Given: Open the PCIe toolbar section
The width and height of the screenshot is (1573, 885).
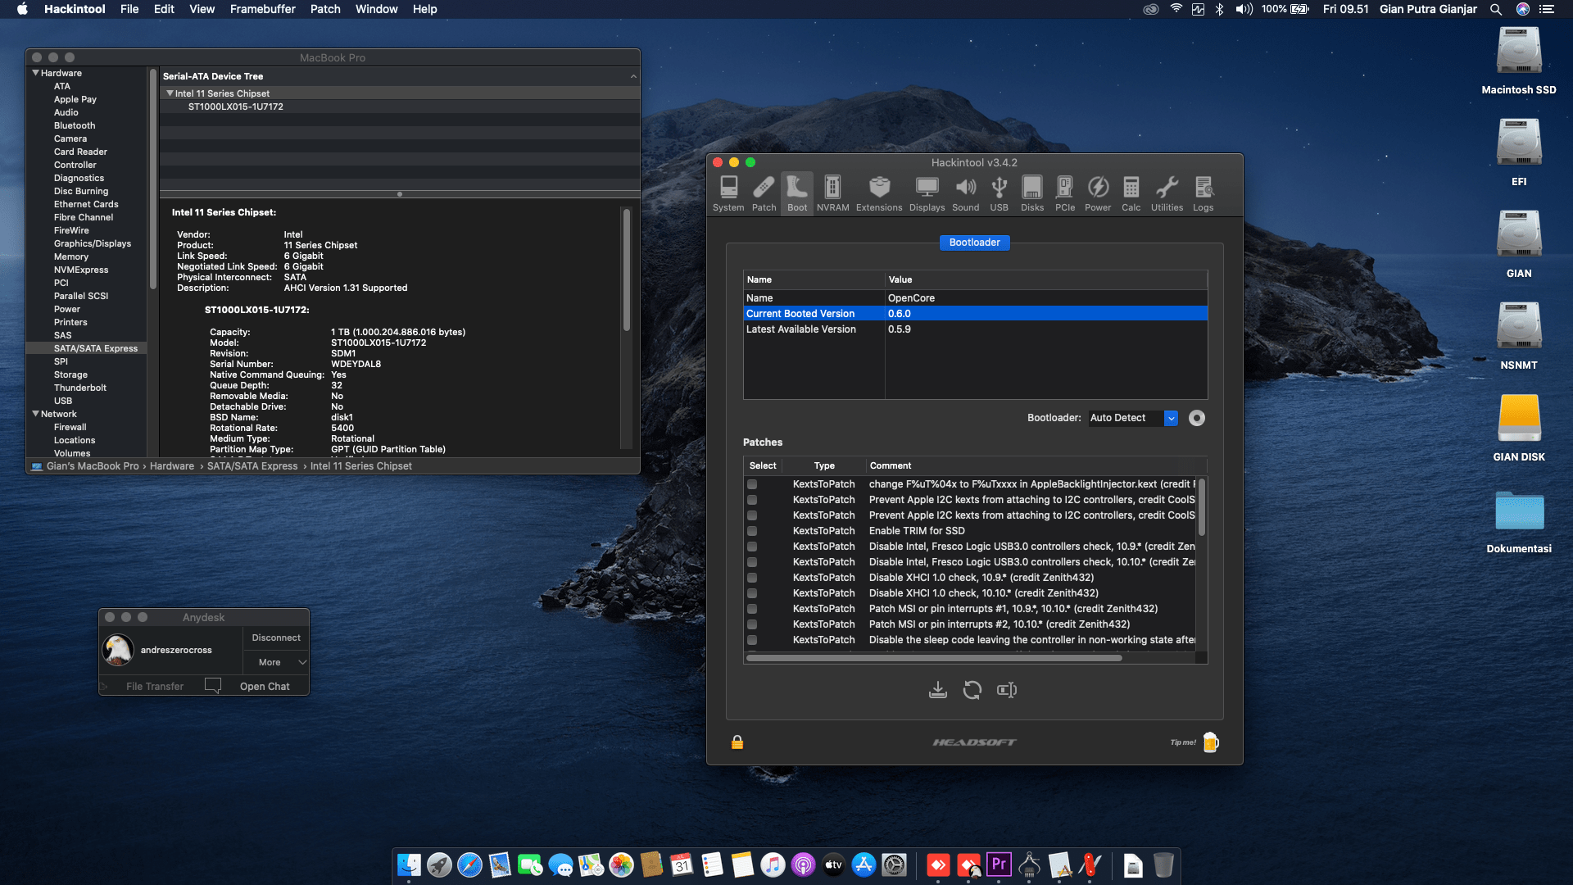Looking at the screenshot, I should point(1064,193).
